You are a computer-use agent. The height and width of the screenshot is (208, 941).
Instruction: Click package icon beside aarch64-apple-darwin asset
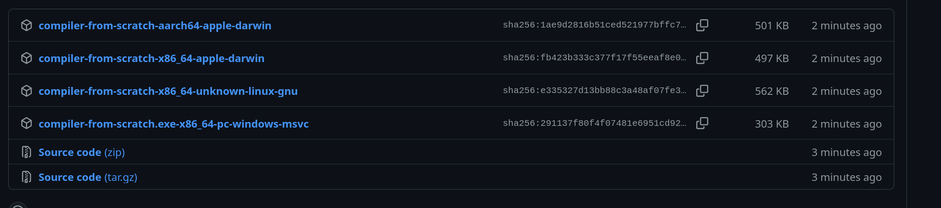click(x=27, y=25)
